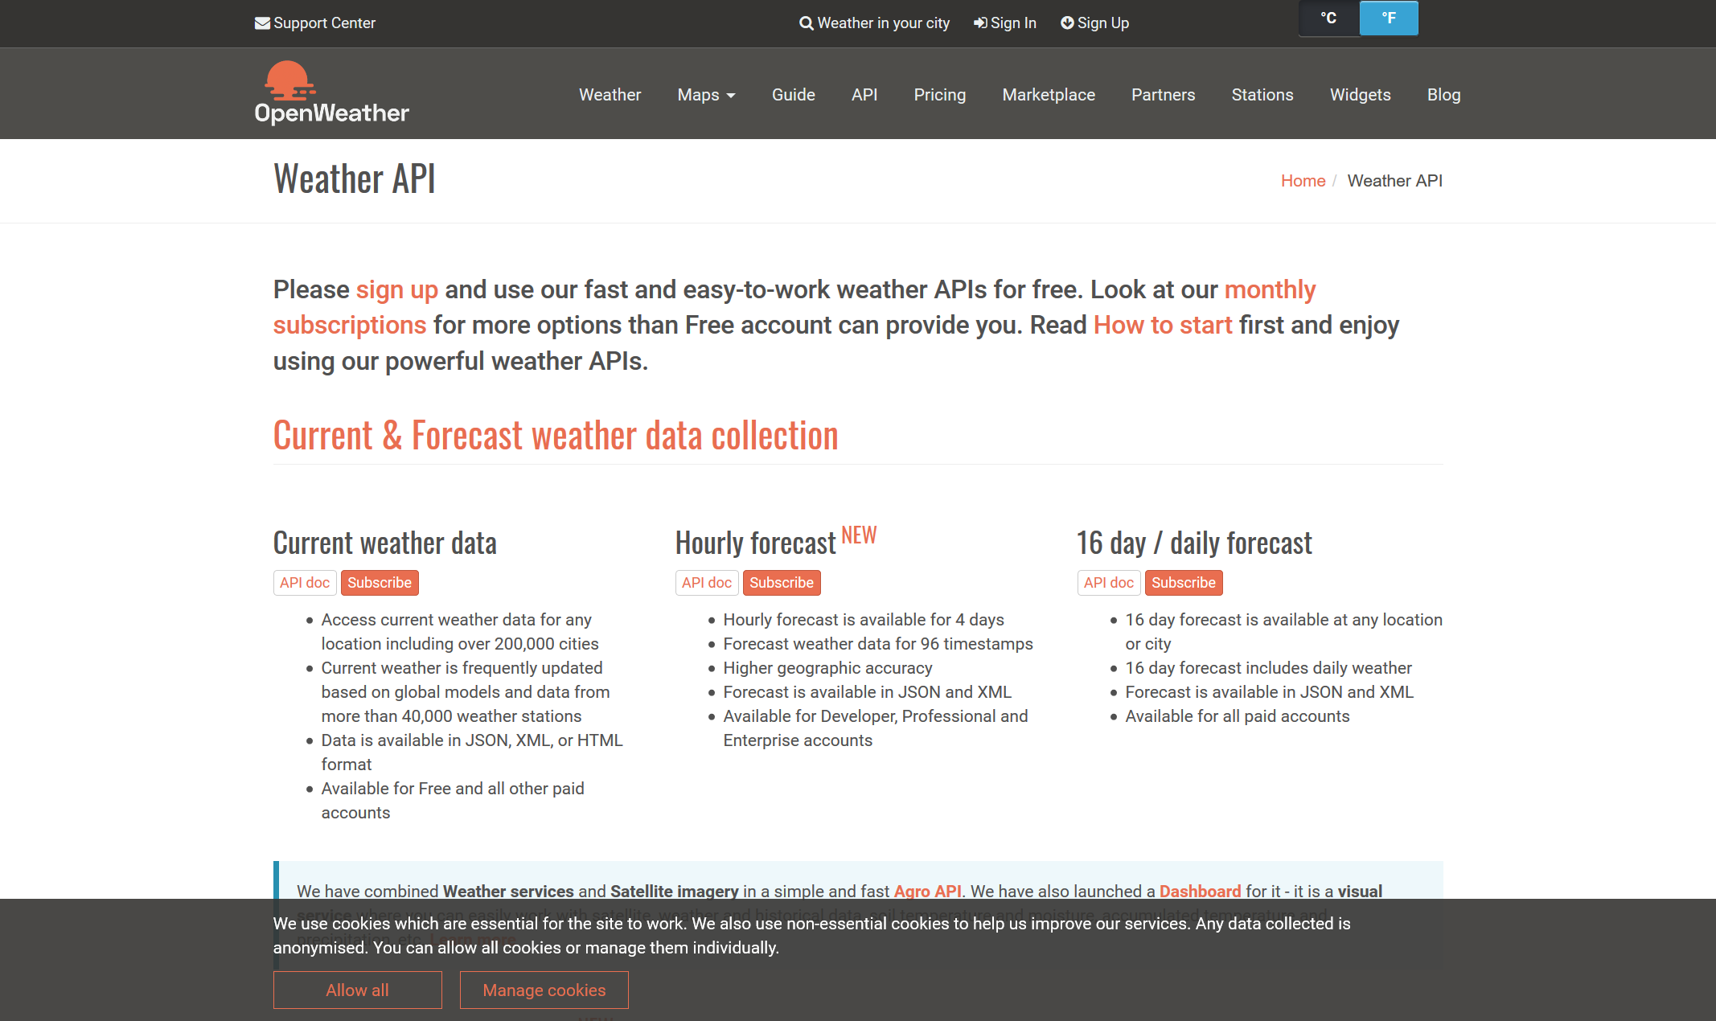The image size is (1716, 1021).
Task: Click the Sign Up shield icon
Action: pyautogui.click(x=1065, y=22)
